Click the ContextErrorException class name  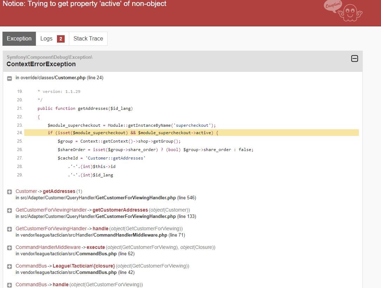click(x=41, y=64)
